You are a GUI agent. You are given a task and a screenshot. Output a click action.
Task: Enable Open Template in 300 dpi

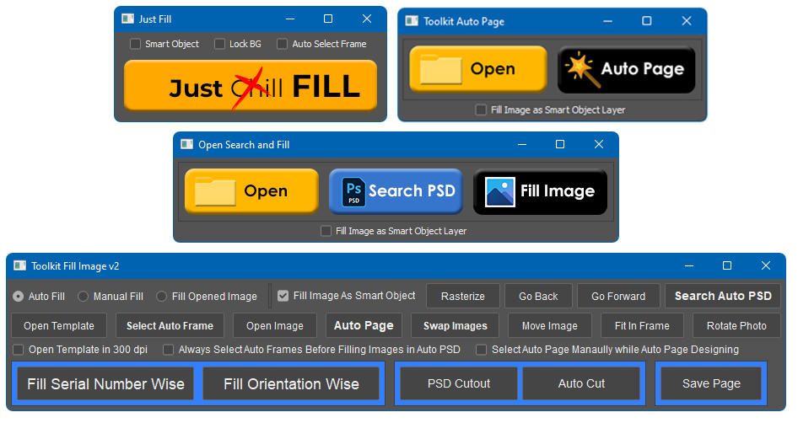pyautogui.click(x=19, y=350)
